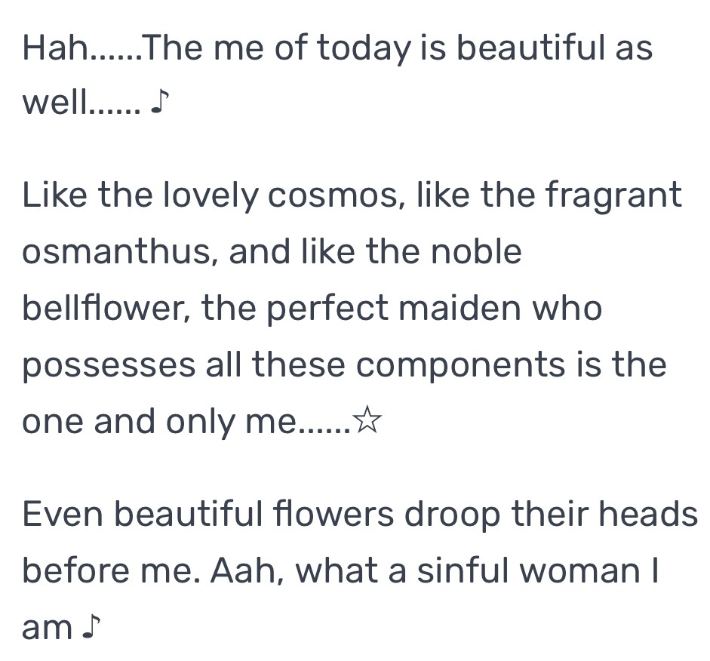Click the word "noble"
This screenshot has height=661, width=710.
point(476,252)
